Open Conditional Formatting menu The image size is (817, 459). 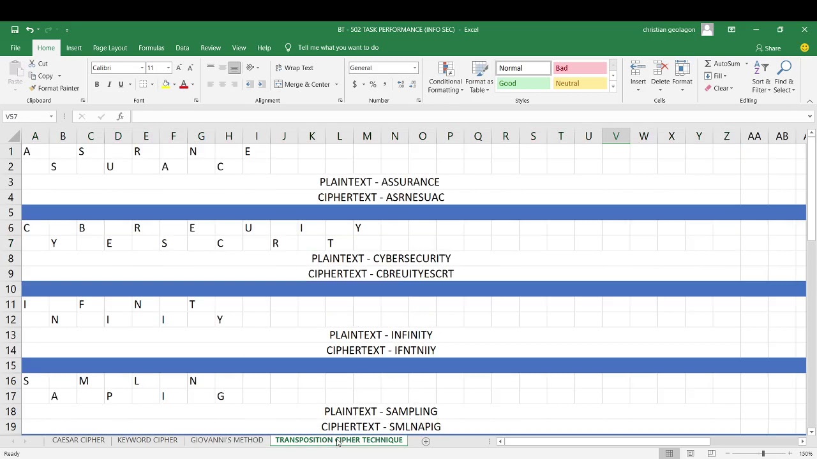(x=446, y=78)
